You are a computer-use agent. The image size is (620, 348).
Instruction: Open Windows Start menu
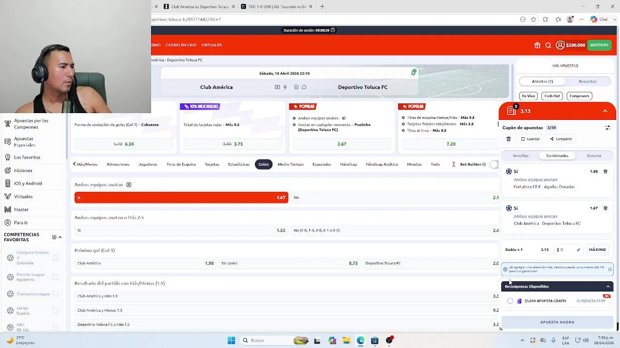click(x=231, y=340)
